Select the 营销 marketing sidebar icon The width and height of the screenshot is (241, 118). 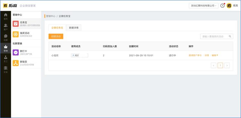point(5,48)
